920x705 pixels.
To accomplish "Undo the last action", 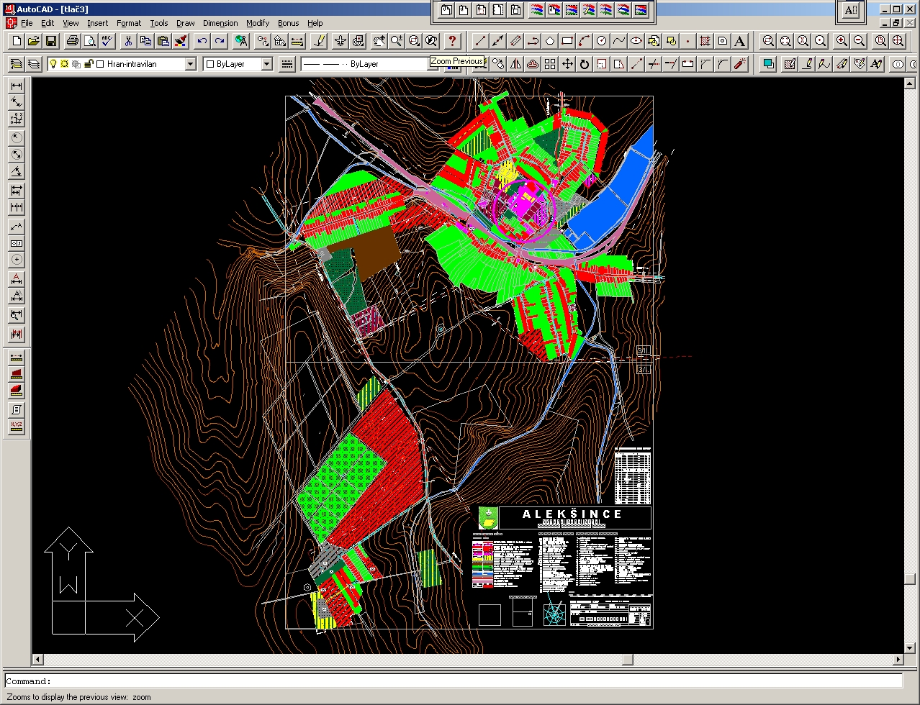I will 202,42.
